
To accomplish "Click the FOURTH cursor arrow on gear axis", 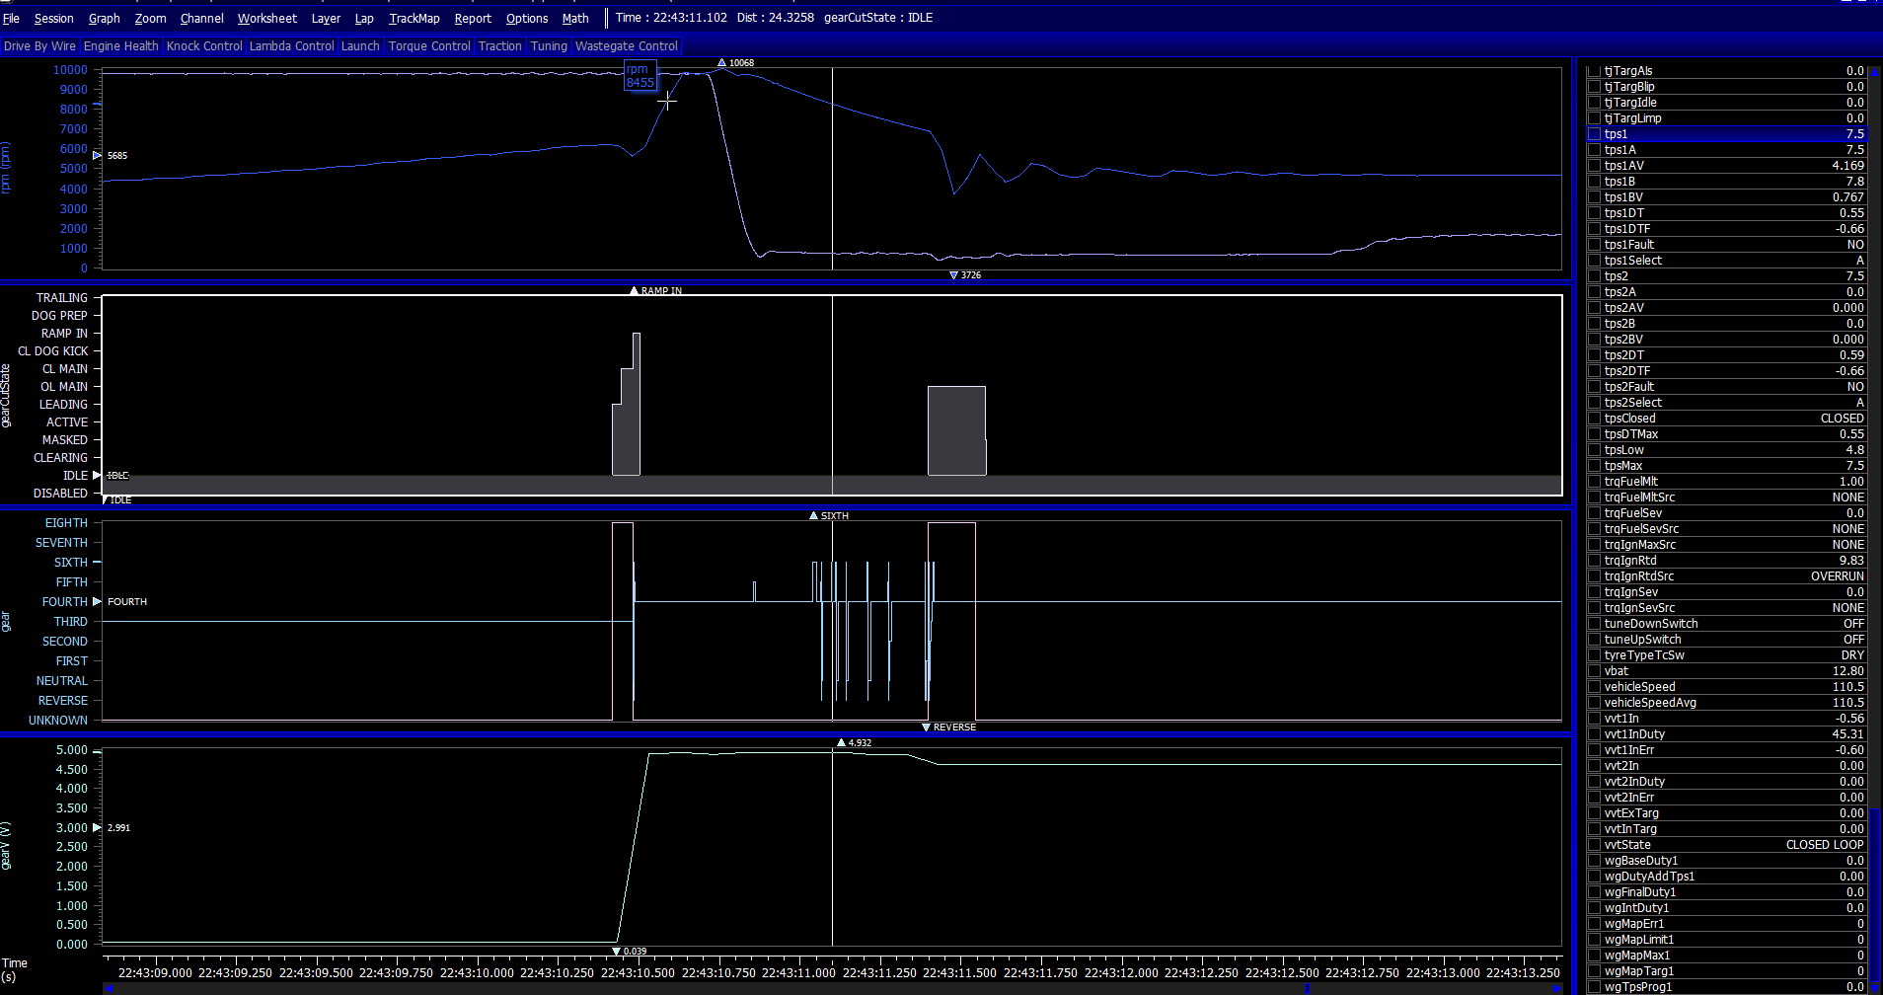I will click(x=97, y=601).
